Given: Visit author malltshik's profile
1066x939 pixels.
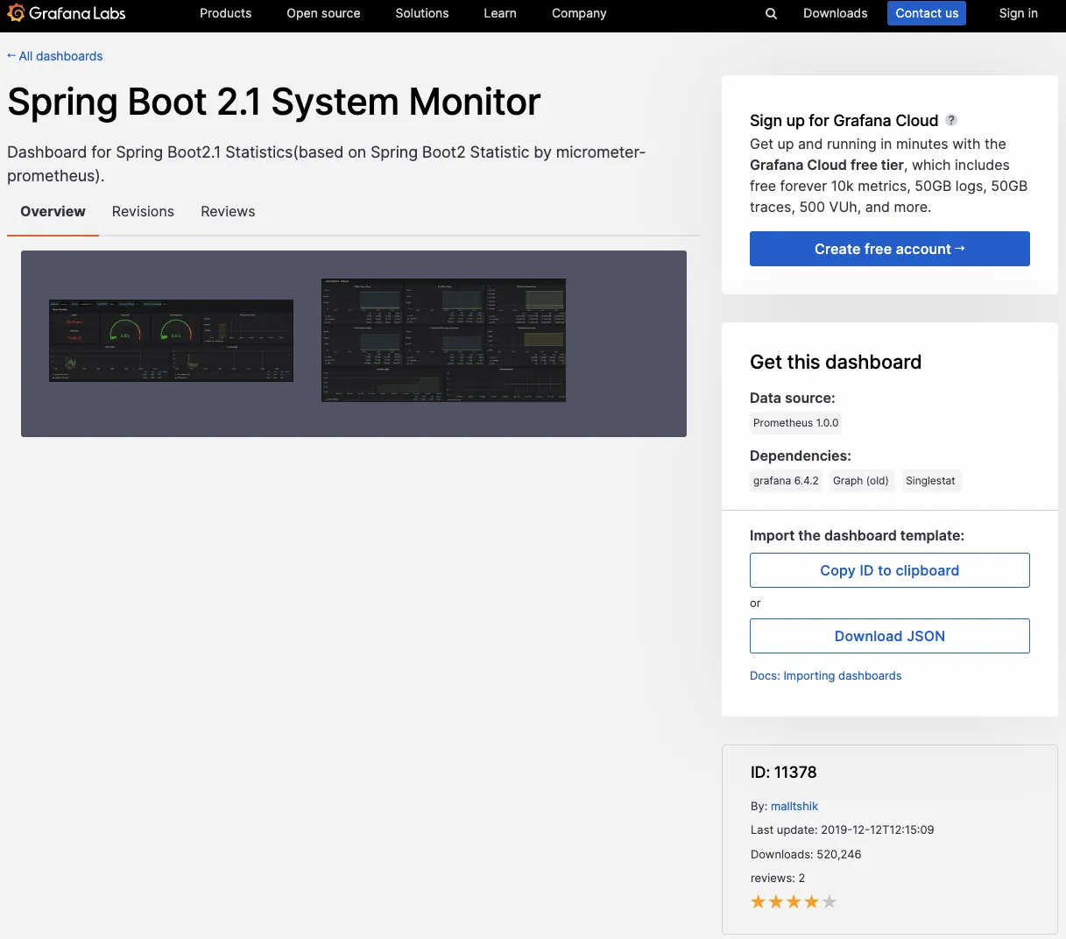Looking at the screenshot, I should coord(794,806).
